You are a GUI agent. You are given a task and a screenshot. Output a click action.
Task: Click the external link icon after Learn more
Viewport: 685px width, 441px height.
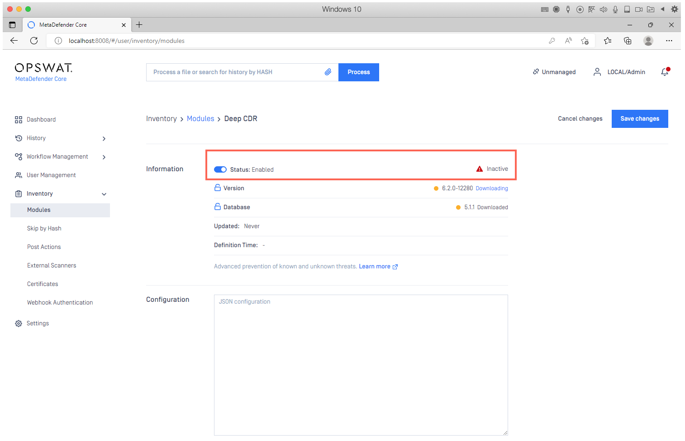(395, 267)
